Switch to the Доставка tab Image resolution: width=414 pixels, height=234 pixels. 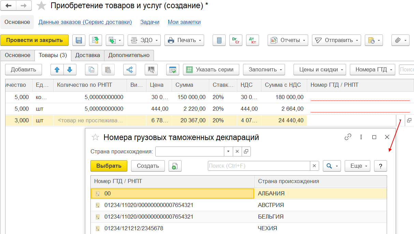point(87,55)
